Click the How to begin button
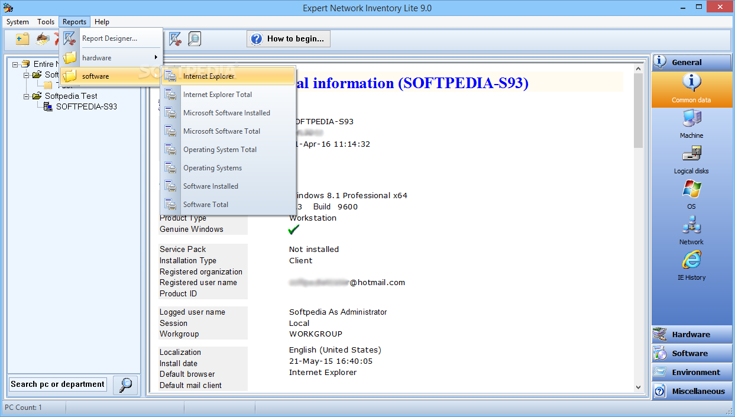This screenshot has width=735, height=417. point(289,39)
